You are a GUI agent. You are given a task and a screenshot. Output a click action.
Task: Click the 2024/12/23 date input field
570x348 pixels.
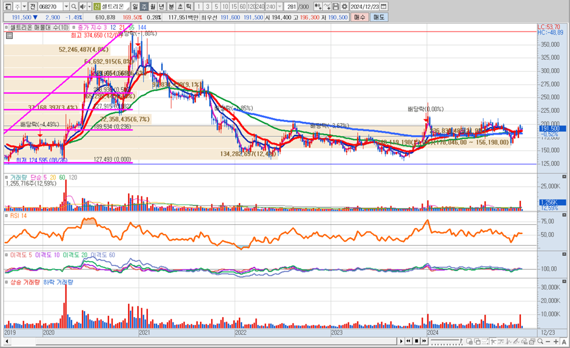coord(365,6)
